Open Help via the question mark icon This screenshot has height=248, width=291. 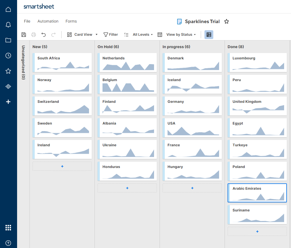(x=8, y=243)
